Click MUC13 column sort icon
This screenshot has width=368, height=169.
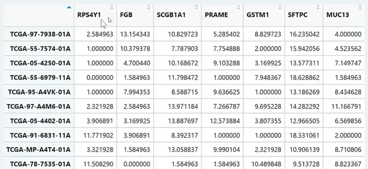(360, 7)
